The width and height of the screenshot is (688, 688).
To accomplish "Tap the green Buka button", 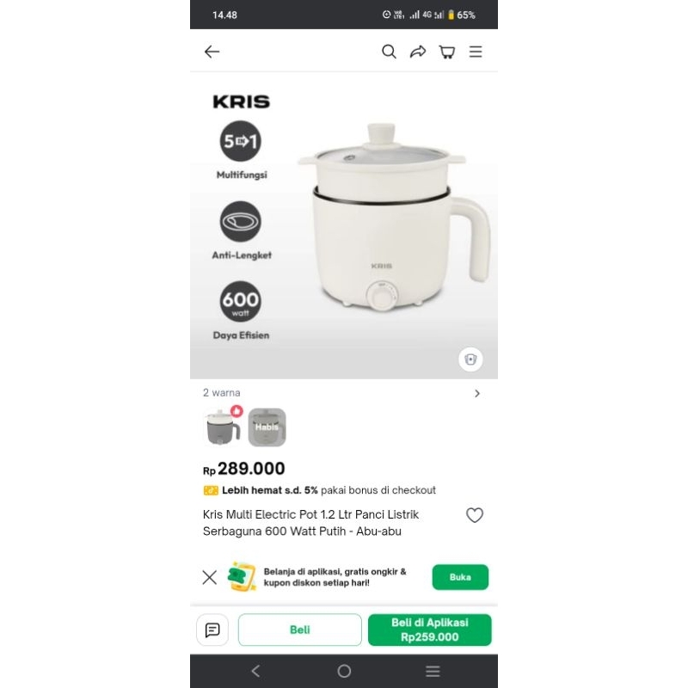I will (x=460, y=577).
